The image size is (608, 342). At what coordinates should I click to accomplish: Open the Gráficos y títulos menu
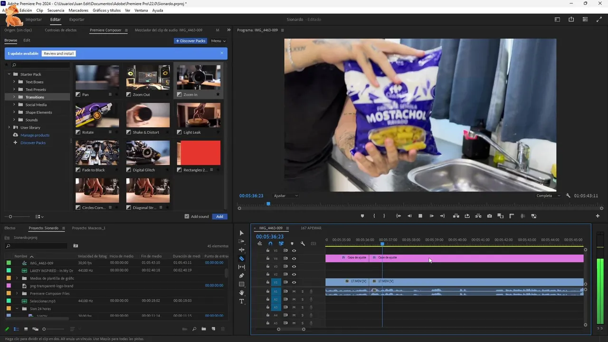(107, 10)
